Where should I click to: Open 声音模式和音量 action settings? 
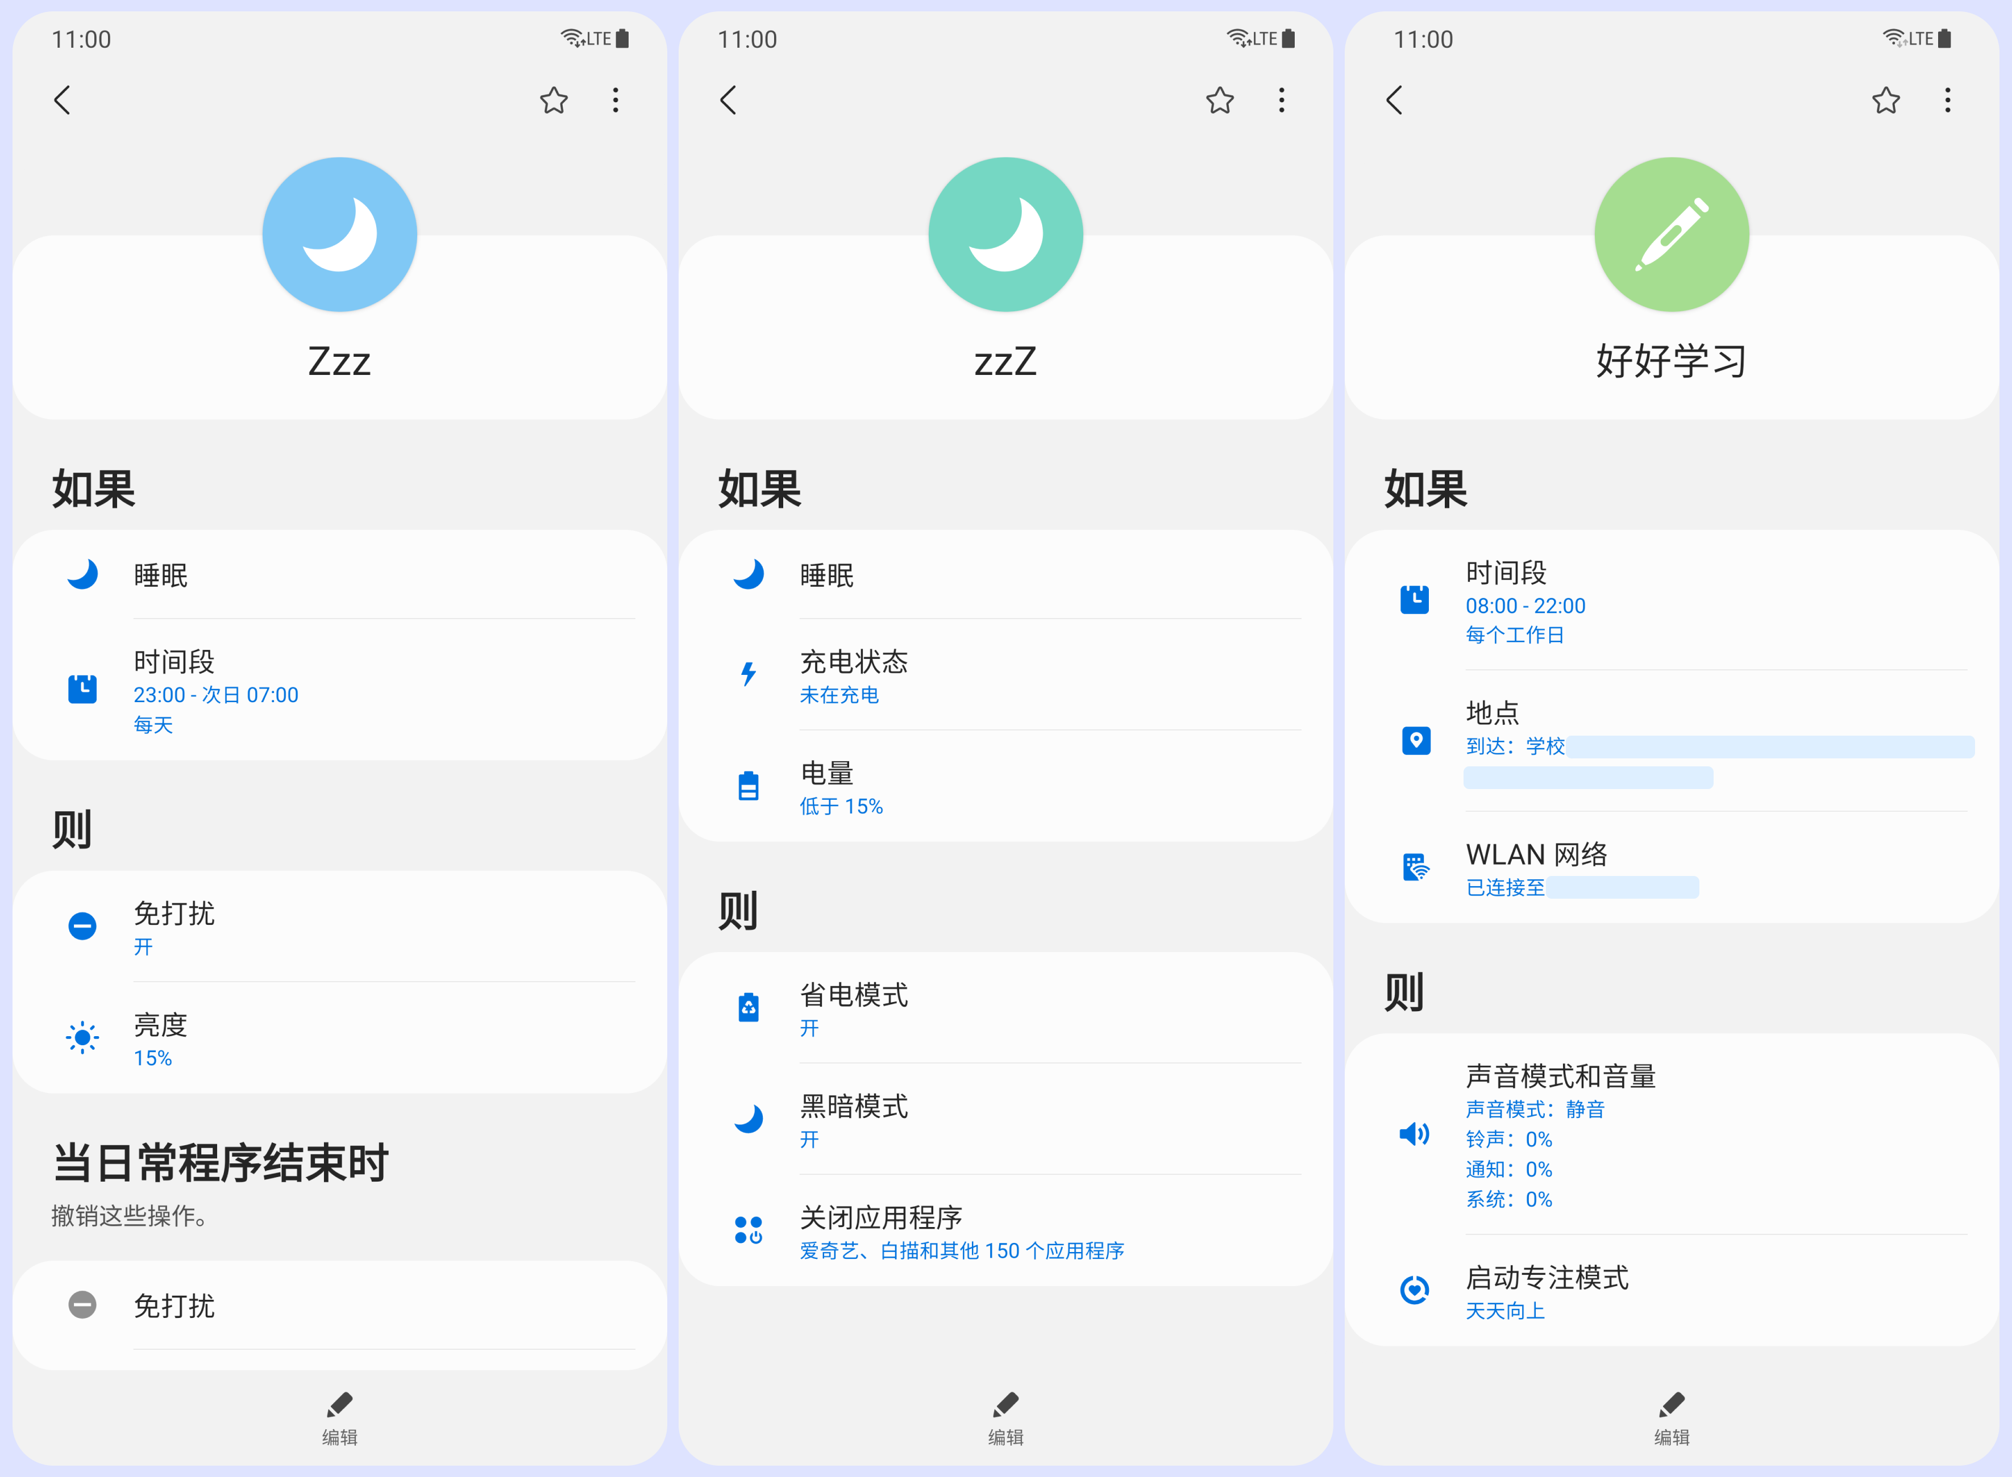click(x=1670, y=1134)
